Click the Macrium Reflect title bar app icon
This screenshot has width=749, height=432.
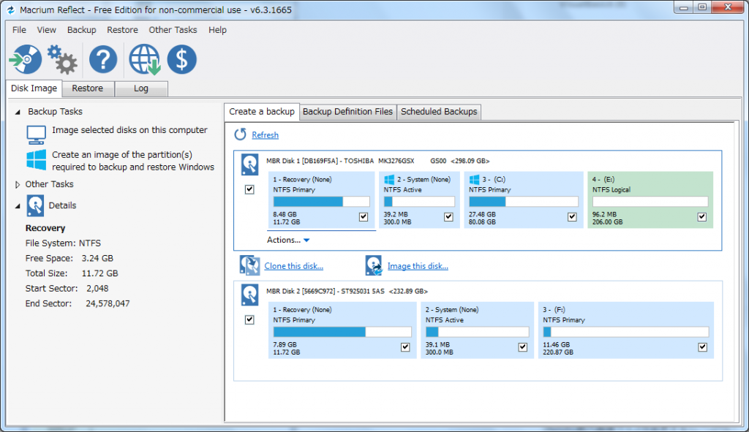click(10, 10)
